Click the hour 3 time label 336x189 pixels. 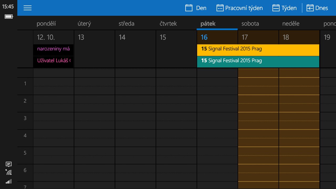tap(25, 118)
